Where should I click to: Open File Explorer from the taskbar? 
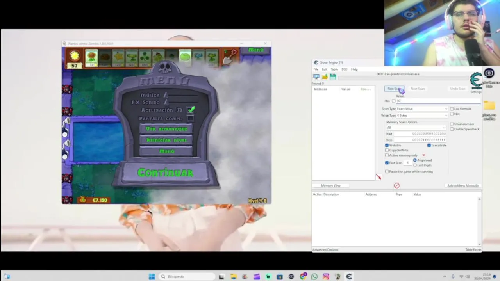pos(234,277)
